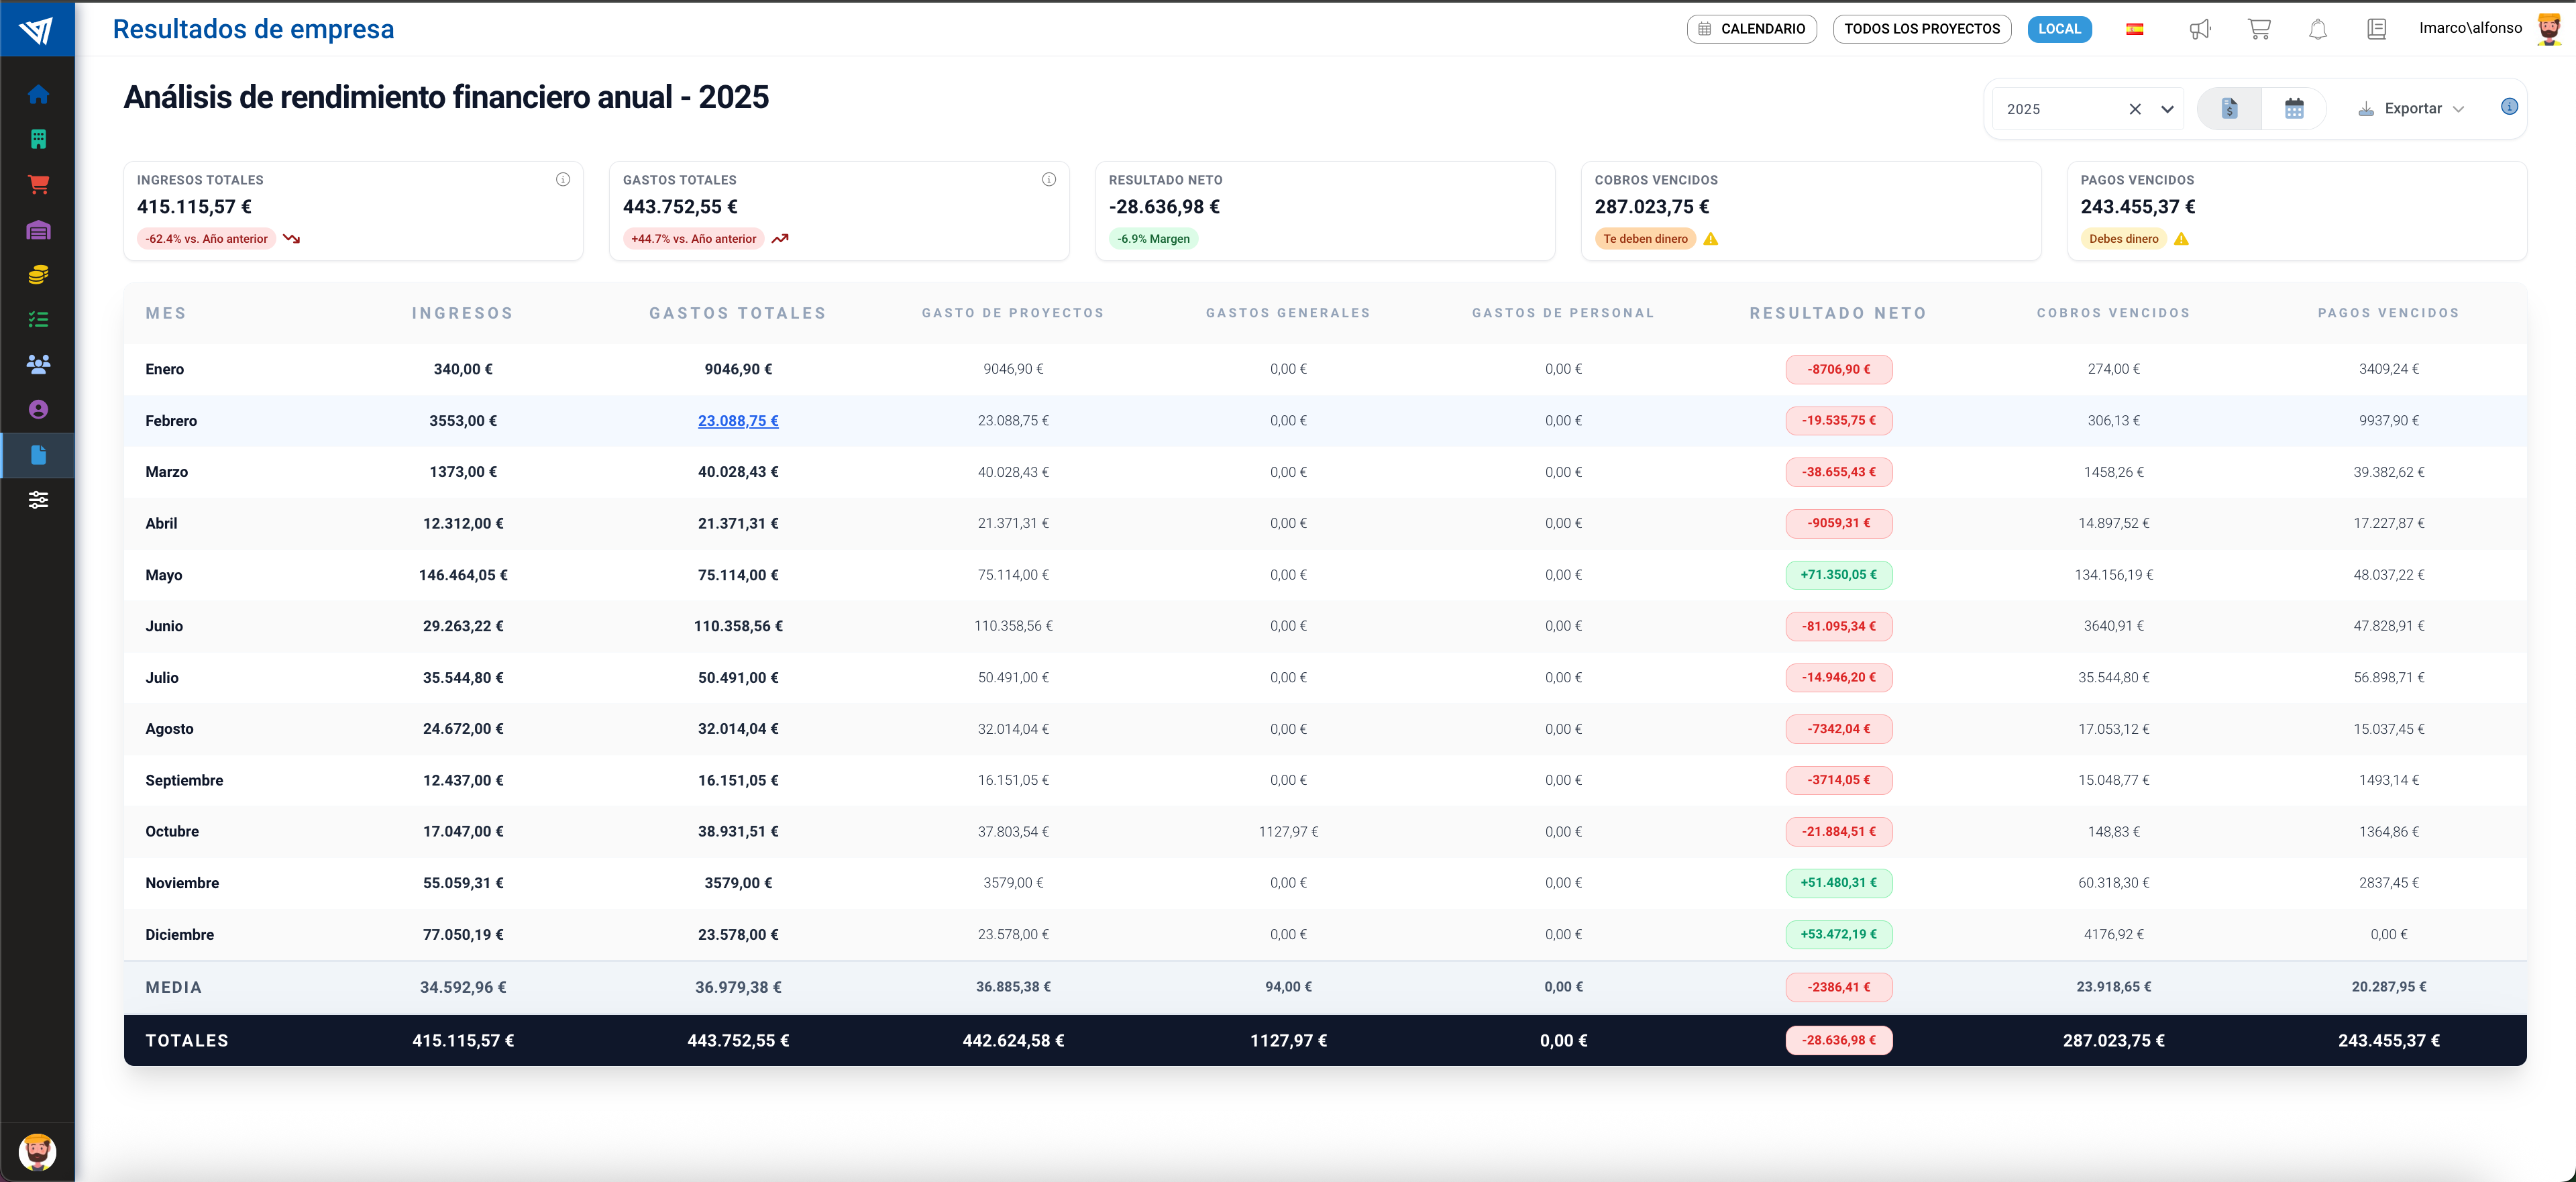
Task: Click the megaphone announcements icon
Action: [2199, 29]
